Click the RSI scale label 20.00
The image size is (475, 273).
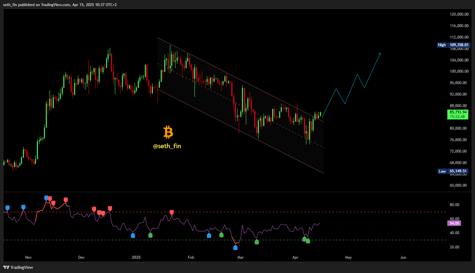[x=454, y=247]
